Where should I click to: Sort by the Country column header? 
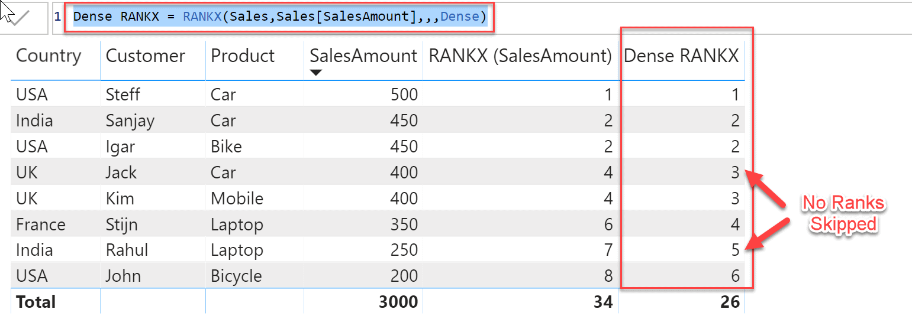click(x=49, y=56)
